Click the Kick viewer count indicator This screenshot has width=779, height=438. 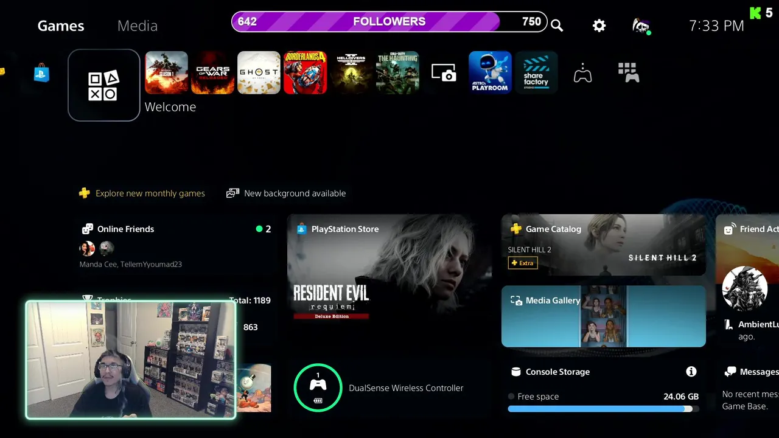coord(761,12)
